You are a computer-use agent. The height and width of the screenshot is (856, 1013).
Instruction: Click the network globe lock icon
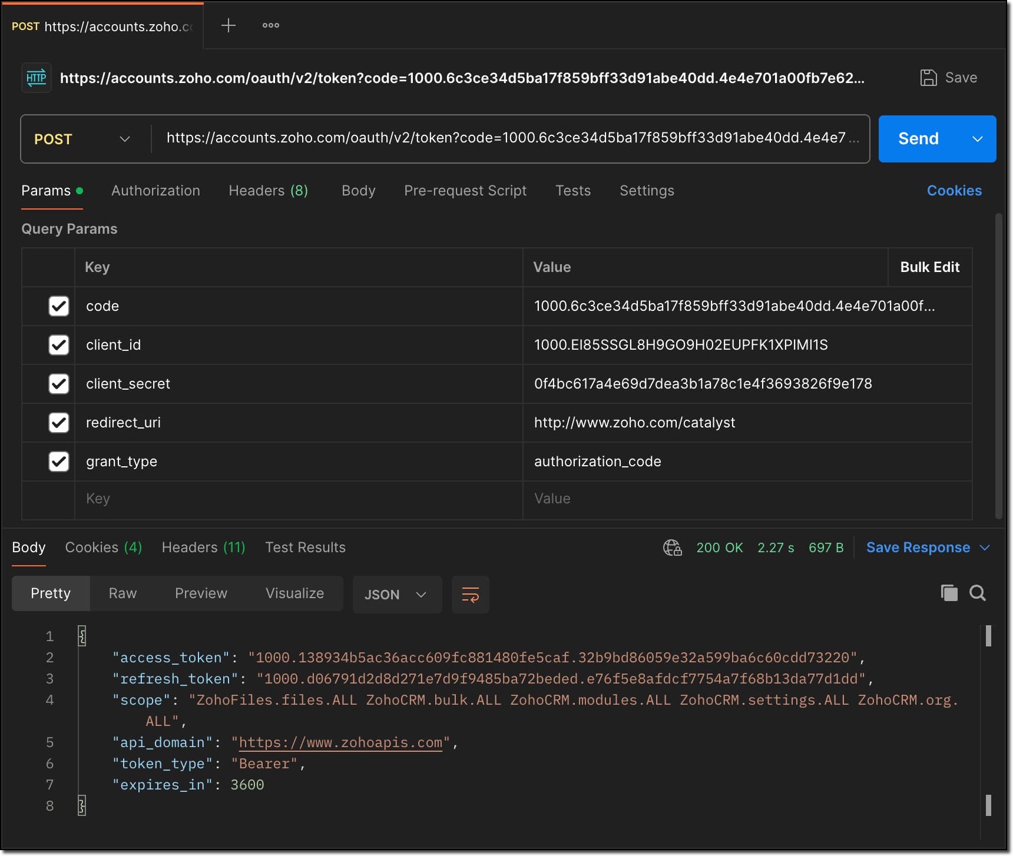(672, 548)
